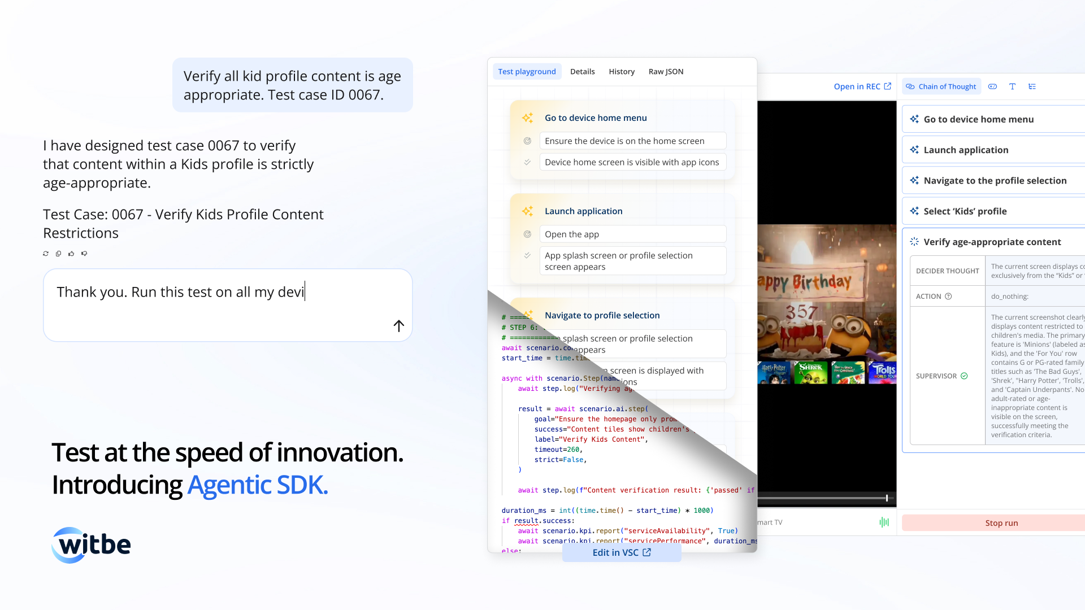The image size is (1085, 610).
Task: Switch to the Details tab
Action: pos(582,72)
